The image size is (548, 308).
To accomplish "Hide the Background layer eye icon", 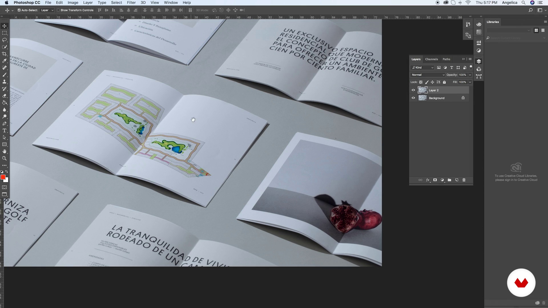I will tap(413, 98).
